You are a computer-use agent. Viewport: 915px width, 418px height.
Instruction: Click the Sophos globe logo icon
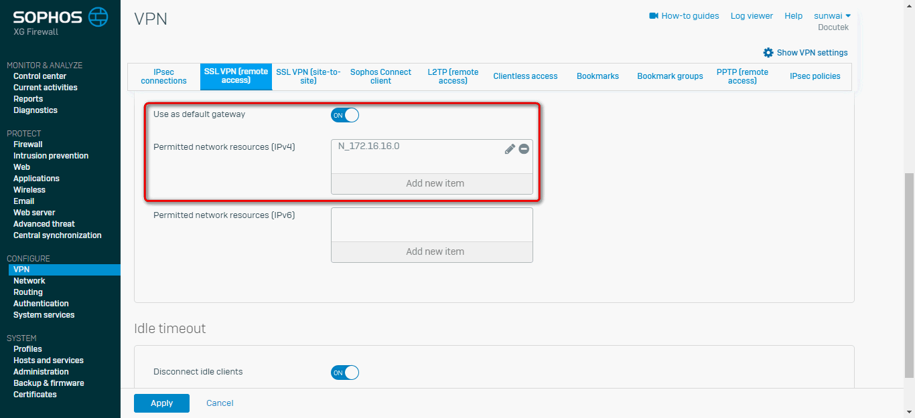coord(98,17)
